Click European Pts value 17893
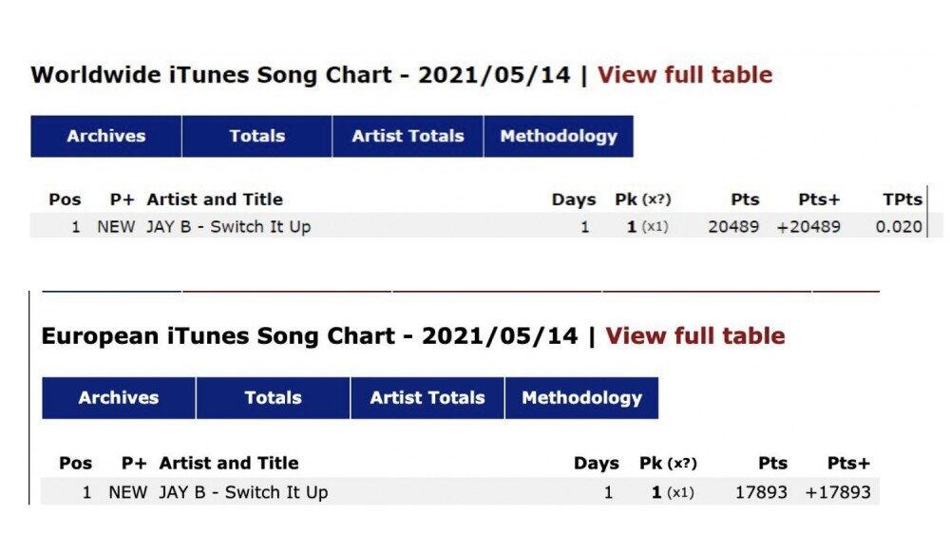The image size is (950, 534). pyautogui.click(x=761, y=492)
